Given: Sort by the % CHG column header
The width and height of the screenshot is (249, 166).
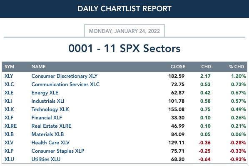Looking at the screenshot, I should point(237,67).
